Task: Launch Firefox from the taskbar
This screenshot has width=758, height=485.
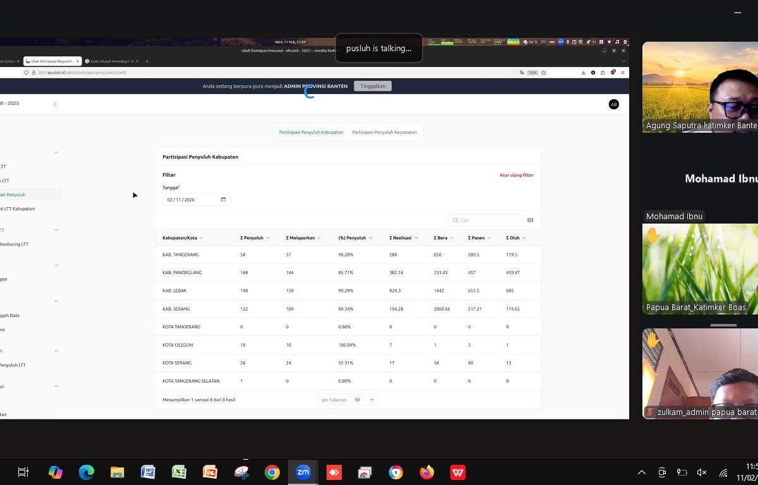Action: [x=427, y=472]
